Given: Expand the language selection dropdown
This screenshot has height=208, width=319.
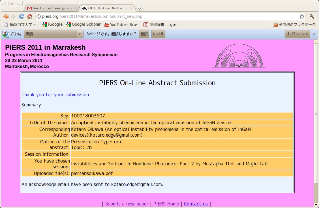Looking at the screenshot, I should [53, 34].
